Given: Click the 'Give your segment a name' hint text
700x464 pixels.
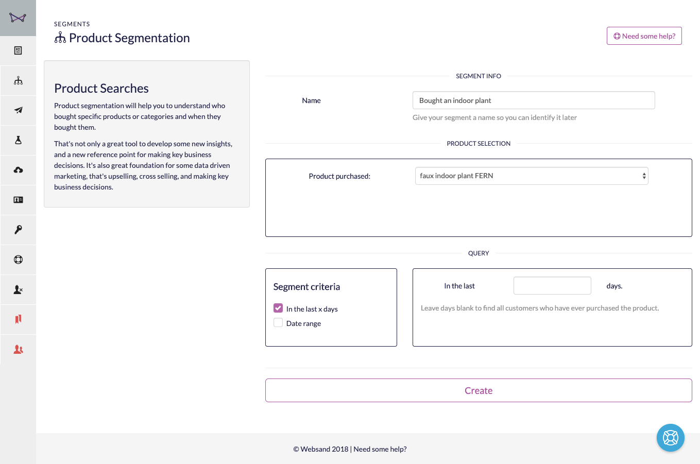Looking at the screenshot, I should click(494, 117).
